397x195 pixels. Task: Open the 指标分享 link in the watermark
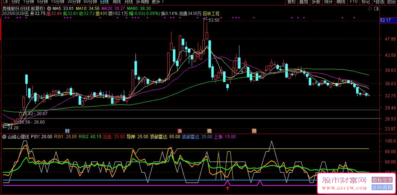[x=382, y=180]
